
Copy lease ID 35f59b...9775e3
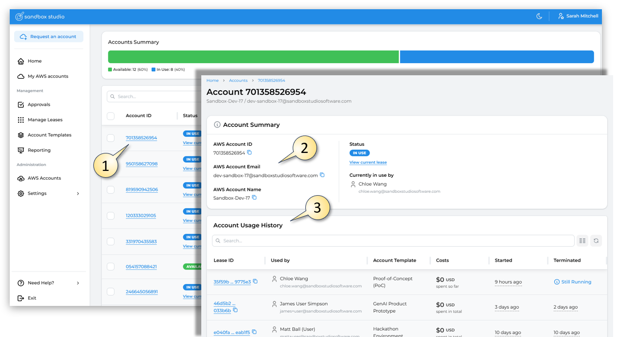(255, 282)
